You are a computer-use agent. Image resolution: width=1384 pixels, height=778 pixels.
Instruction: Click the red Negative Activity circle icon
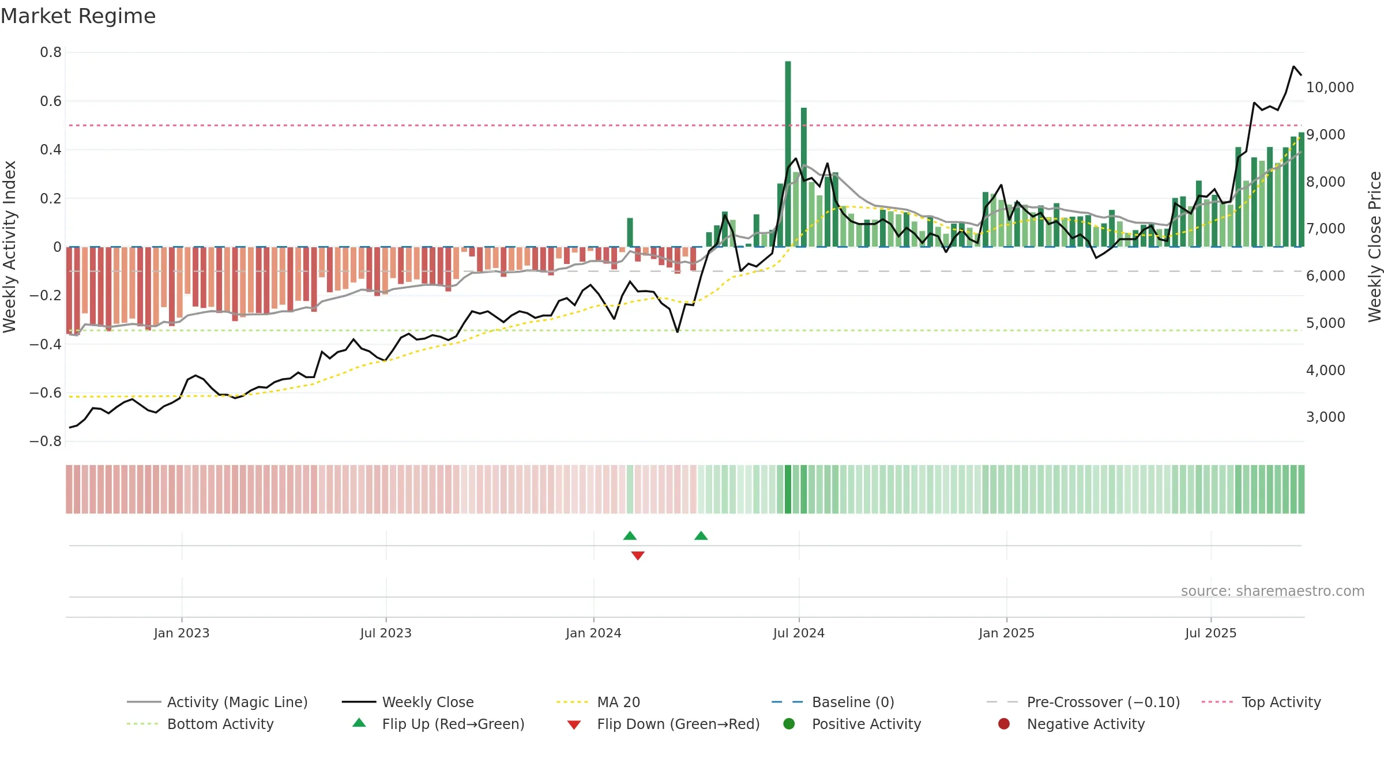click(1004, 724)
